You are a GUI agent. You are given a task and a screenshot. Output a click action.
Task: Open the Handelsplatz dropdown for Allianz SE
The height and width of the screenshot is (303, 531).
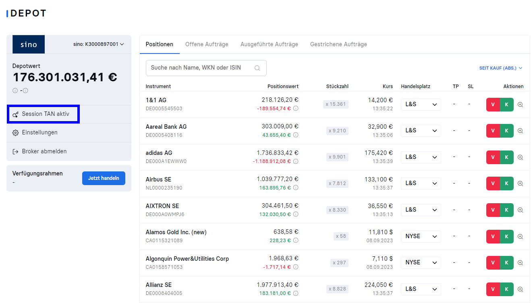click(x=421, y=289)
